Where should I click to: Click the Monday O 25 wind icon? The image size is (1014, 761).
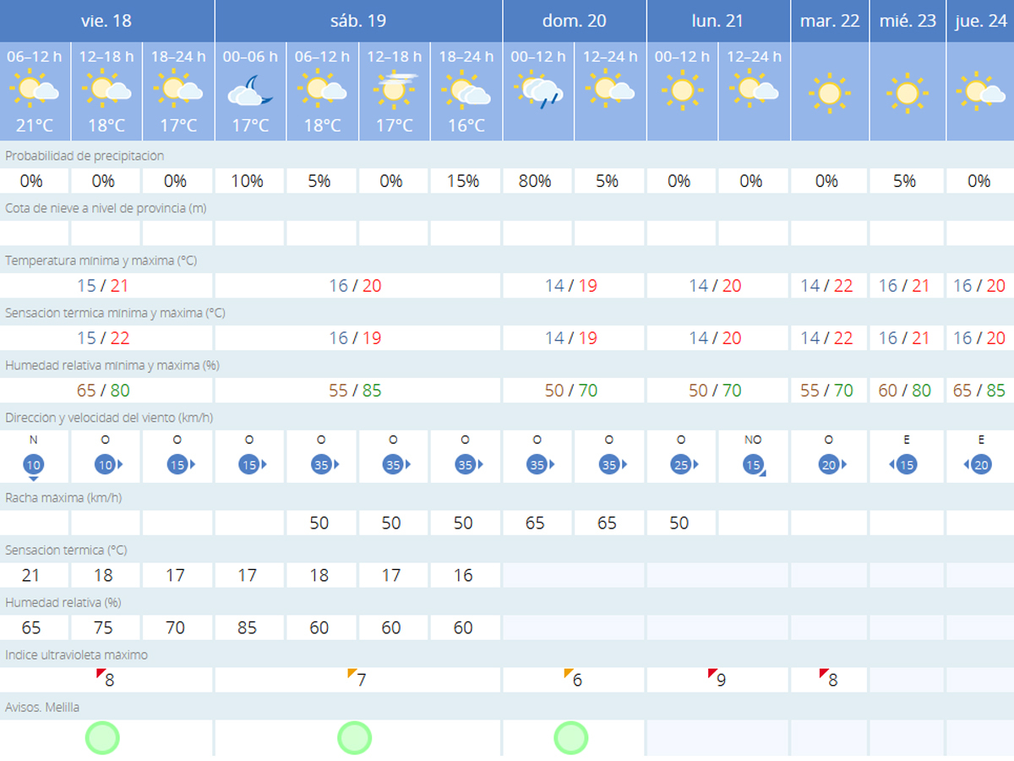tap(683, 464)
